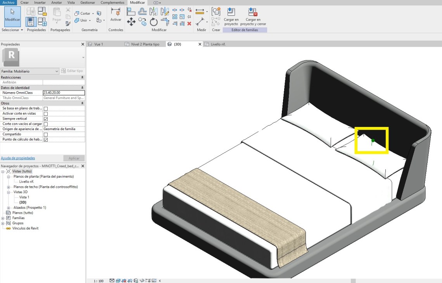The width and height of the screenshot is (442, 283).
Task: Check Activar corte en vistas
Action: coord(46,114)
